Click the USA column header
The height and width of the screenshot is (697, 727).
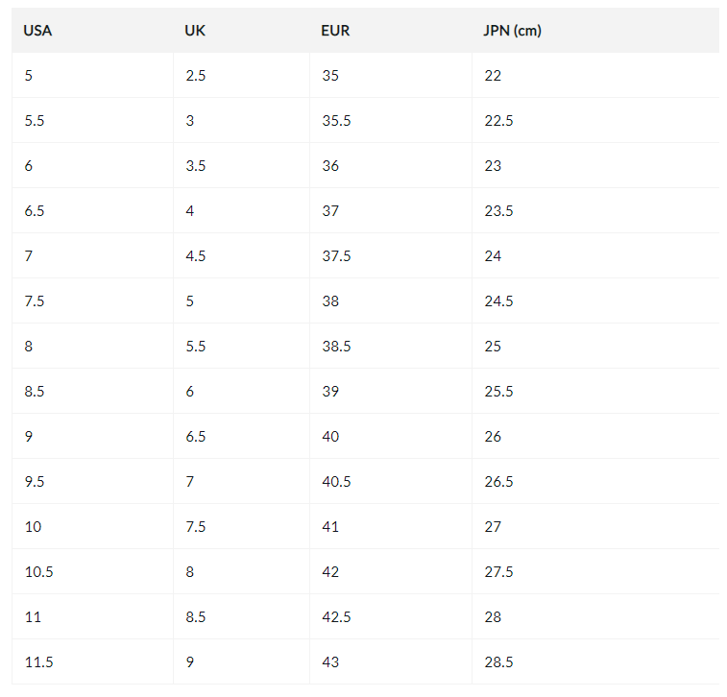[37, 31]
